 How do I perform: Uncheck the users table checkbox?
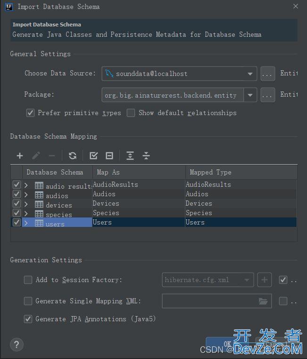tap(17, 222)
